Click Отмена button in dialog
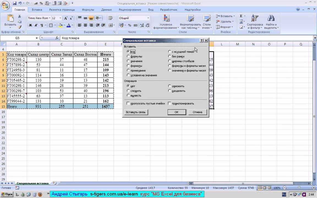The image size is (317, 198). click(x=198, y=112)
